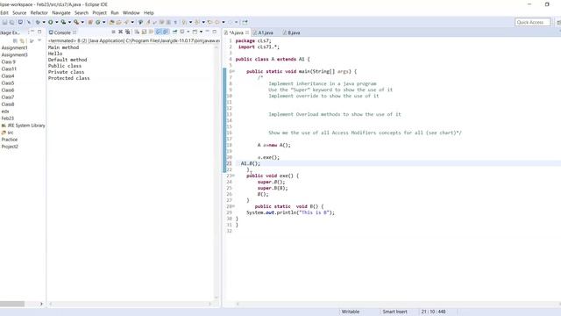Open the Open Console dropdown arrow
This screenshot has width=561, height=316.
pos(201,32)
